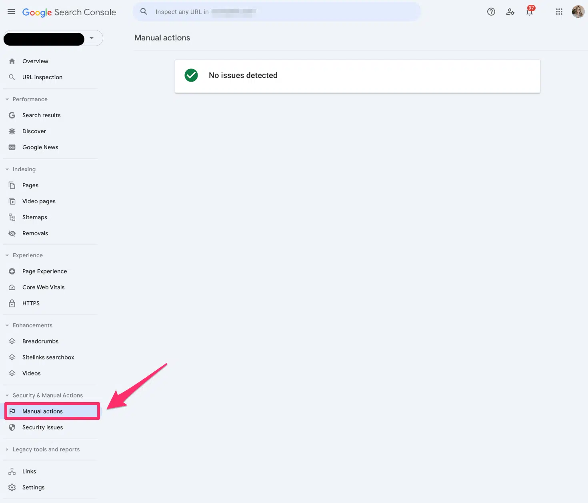
Task: Click the Core Web Vitals gauge icon
Action: [12, 287]
